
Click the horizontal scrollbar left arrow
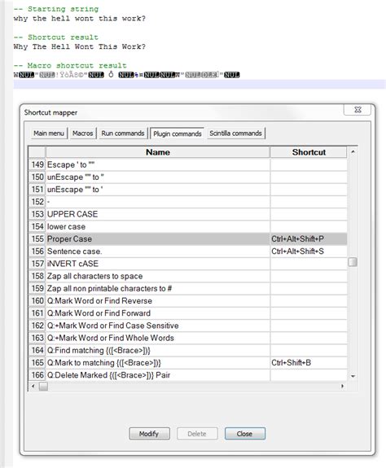tap(33, 387)
